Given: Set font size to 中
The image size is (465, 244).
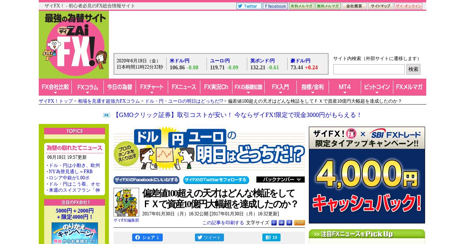Looking at the screenshot, I should [282, 223].
